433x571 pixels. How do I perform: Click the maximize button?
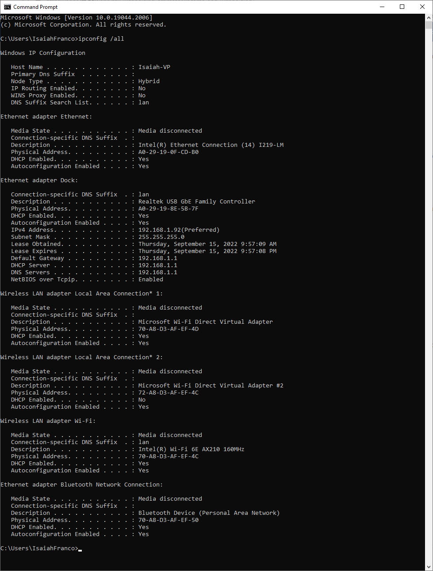[402, 7]
